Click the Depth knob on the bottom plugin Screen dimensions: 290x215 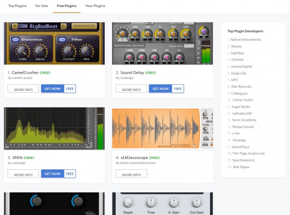pyautogui.click(x=129, y=203)
